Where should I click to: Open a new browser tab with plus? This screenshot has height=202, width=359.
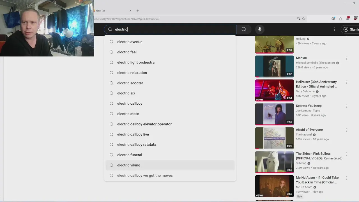point(137,11)
